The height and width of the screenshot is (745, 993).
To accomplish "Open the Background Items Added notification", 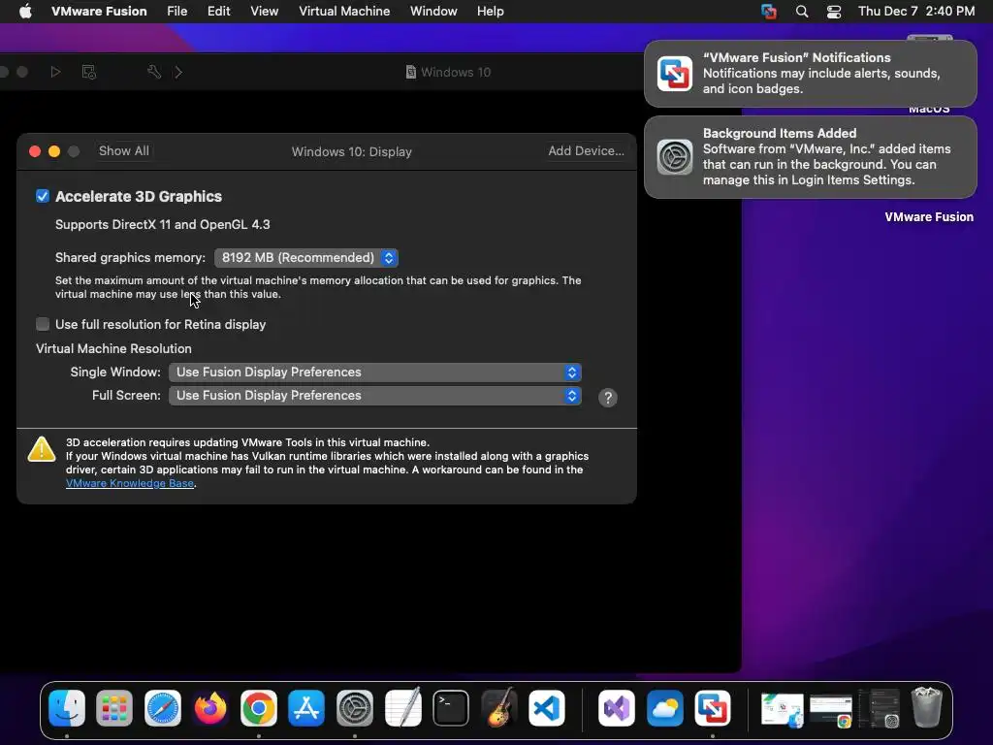I will [811, 157].
